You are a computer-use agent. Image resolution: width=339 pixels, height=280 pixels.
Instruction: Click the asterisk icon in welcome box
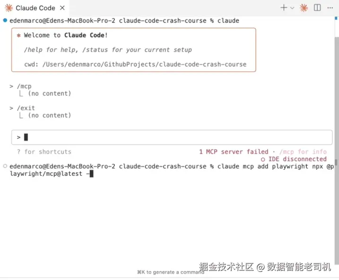pyautogui.click(x=19, y=35)
